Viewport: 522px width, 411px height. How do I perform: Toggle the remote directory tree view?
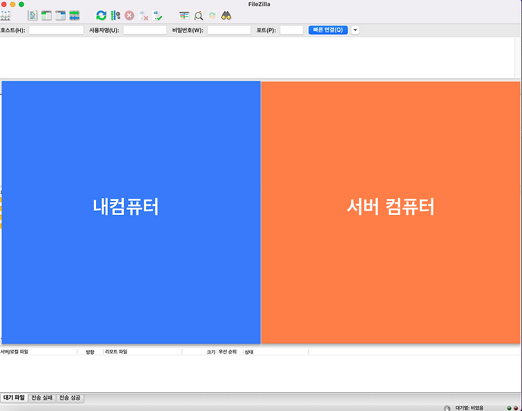[61, 15]
